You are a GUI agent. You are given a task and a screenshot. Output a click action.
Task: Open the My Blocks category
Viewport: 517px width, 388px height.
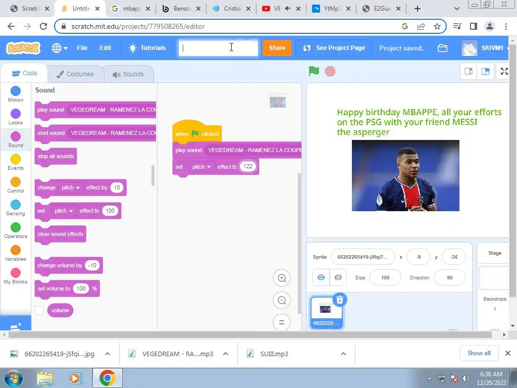tap(16, 276)
